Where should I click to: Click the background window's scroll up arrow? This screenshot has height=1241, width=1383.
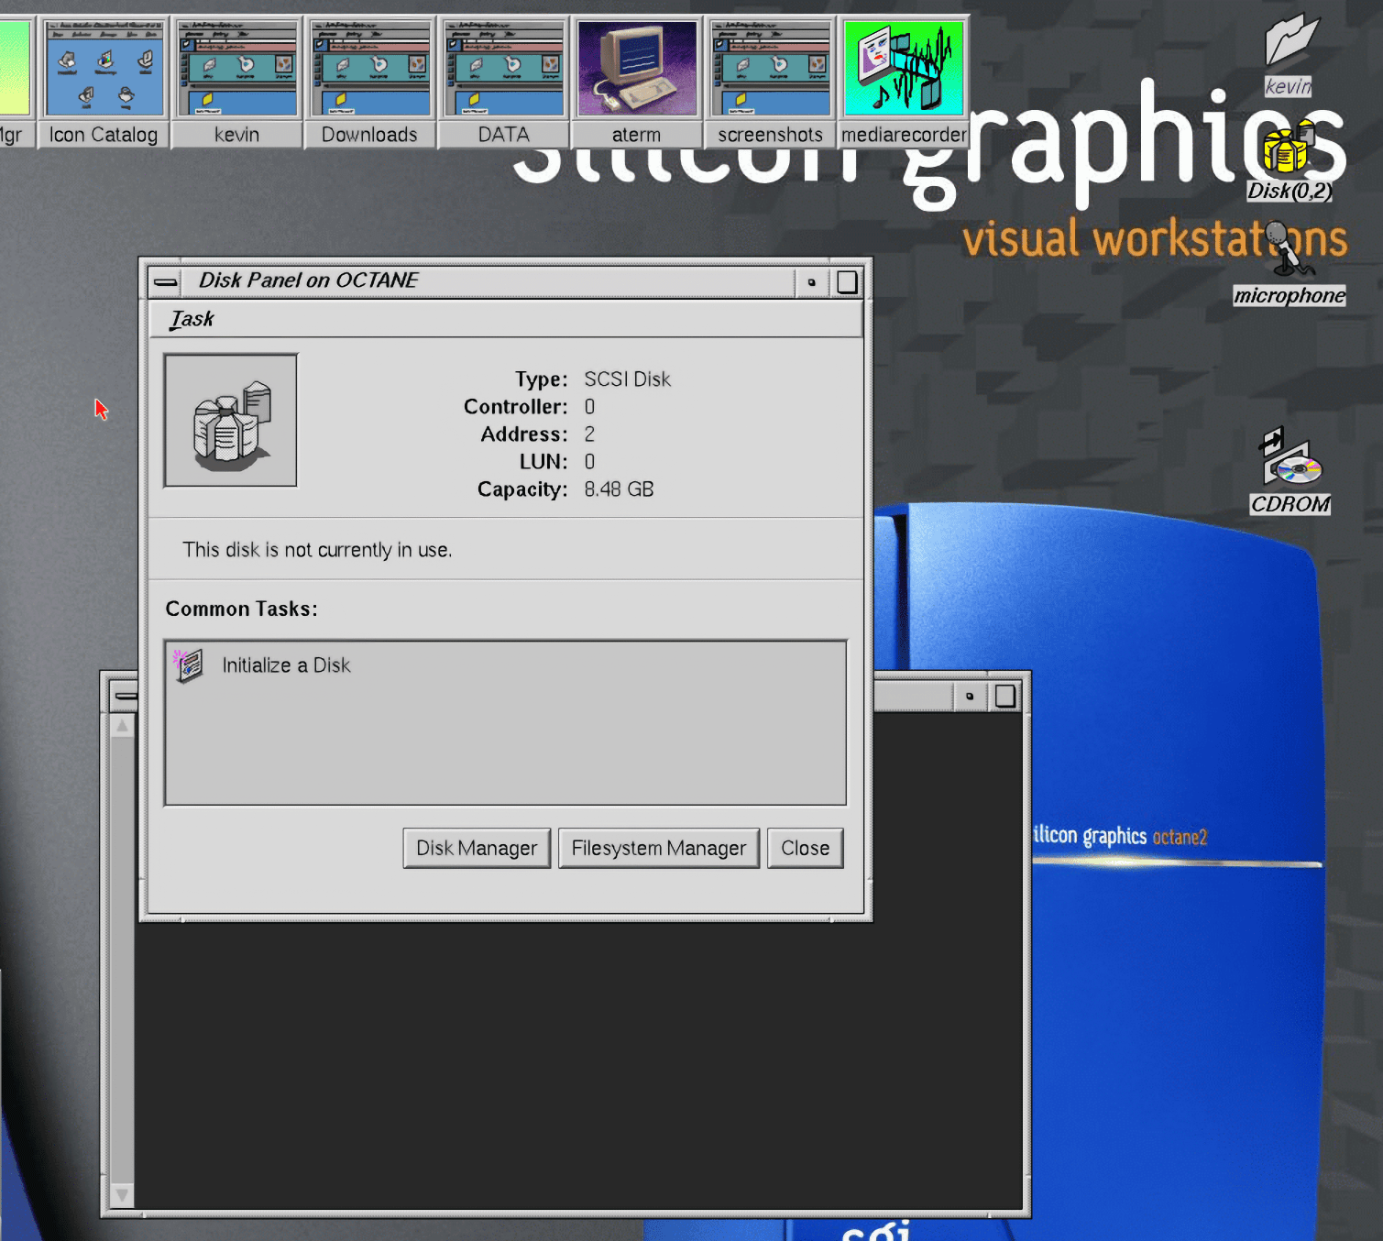[x=122, y=726]
